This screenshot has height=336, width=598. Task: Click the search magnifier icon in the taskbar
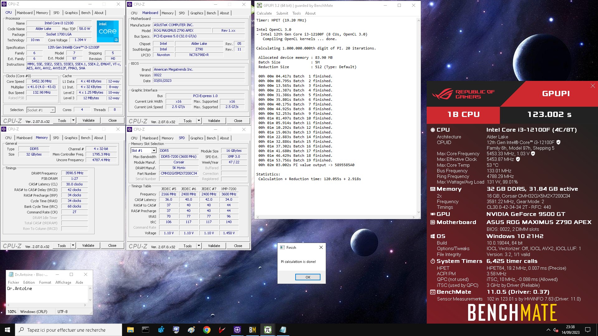pos(21,330)
